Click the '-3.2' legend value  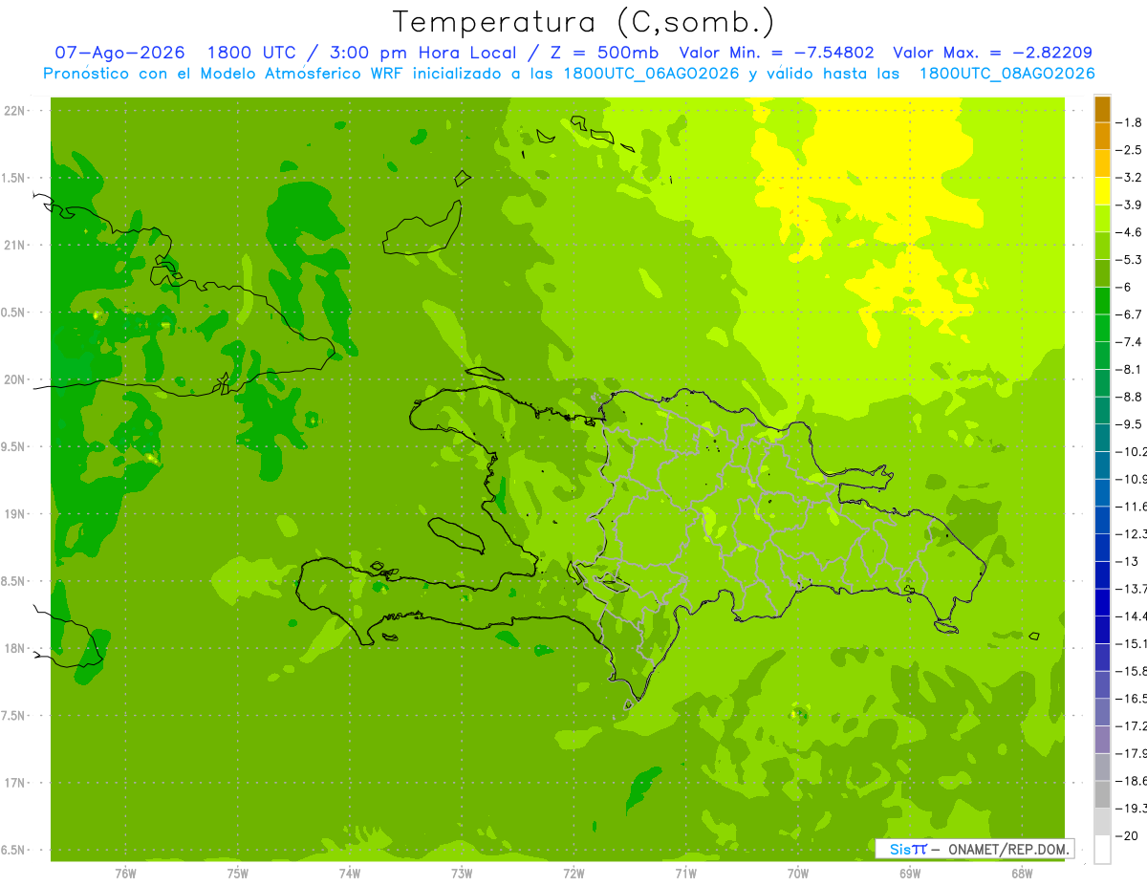pyautogui.click(x=1130, y=178)
